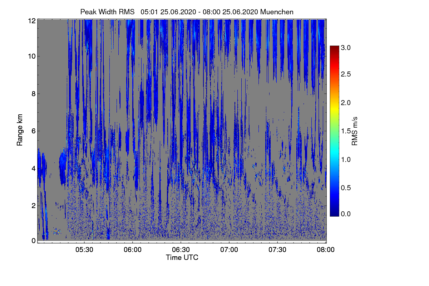The height and width of the screenshot is (286, 429).
Task: Click the colorbar value '2.0'
Action: [x=345, y=103]
